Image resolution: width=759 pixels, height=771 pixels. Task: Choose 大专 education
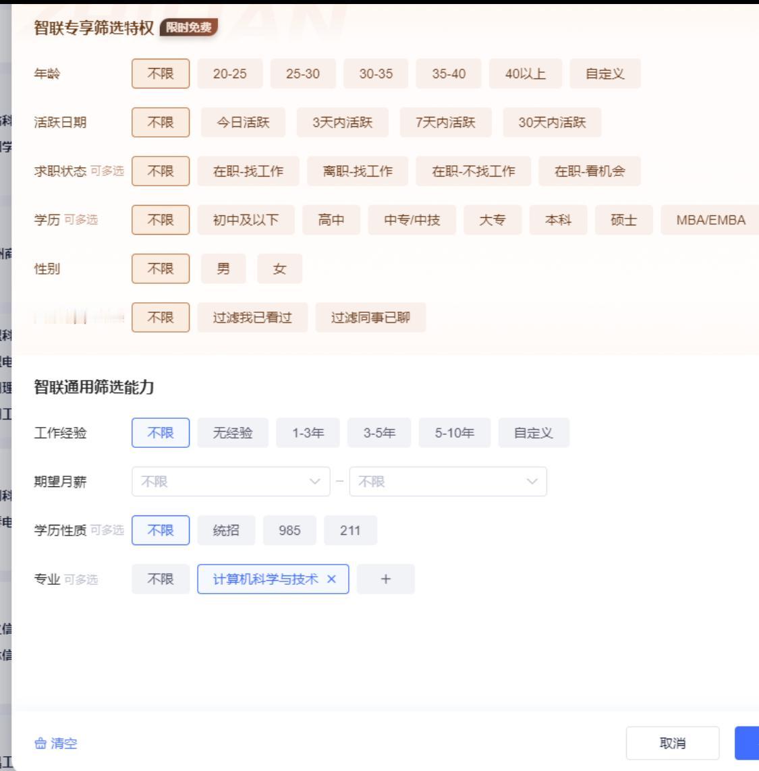pos(493,220)
